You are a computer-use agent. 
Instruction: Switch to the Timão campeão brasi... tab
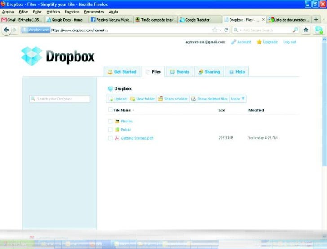(x=155, y=20)
